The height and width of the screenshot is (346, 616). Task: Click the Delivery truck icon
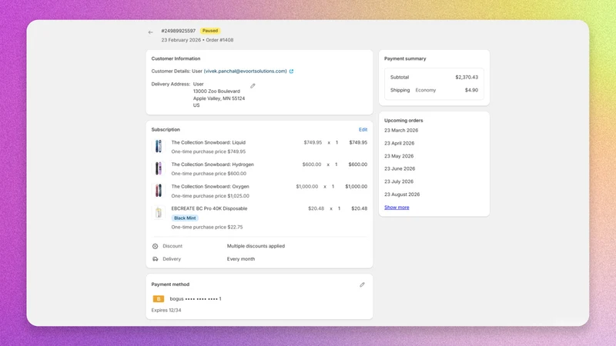click(x=156, y=259)
